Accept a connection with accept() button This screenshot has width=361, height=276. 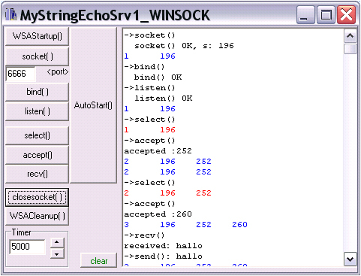(37, 155)
